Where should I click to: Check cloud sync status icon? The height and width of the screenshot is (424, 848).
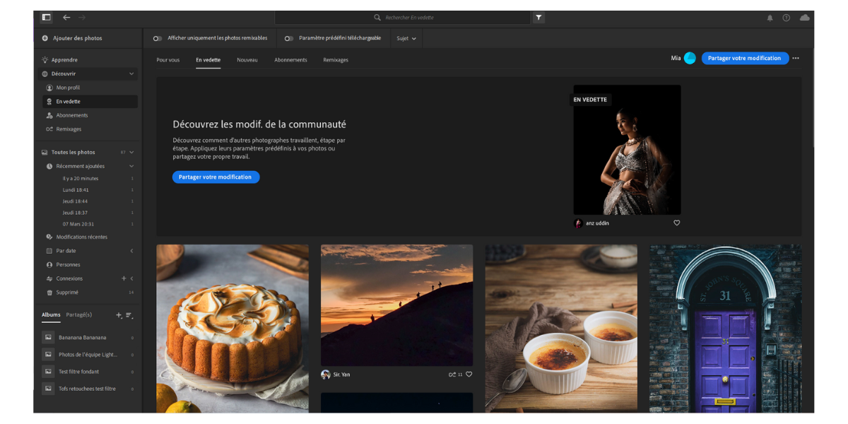click(x=804, y=18)
